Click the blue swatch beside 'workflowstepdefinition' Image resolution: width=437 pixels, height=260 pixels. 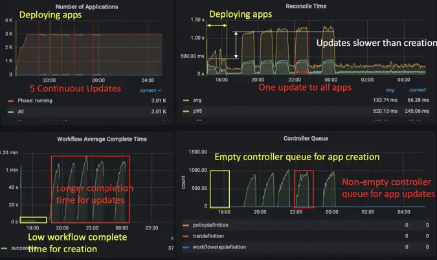[x=186, y=247]
